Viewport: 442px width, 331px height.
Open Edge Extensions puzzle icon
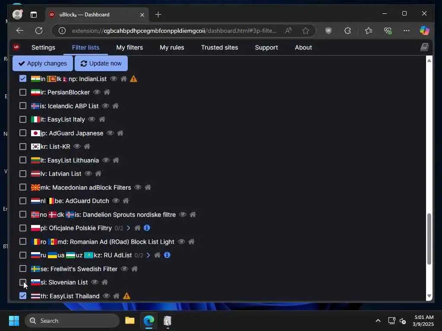(x=347, y=31)
